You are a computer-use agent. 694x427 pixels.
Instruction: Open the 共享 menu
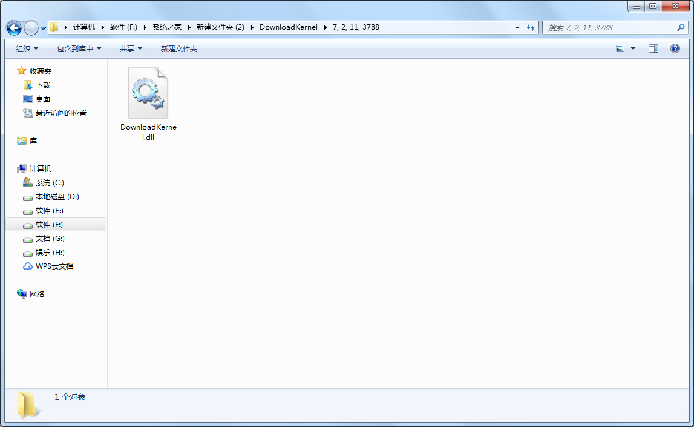(130, 48)
